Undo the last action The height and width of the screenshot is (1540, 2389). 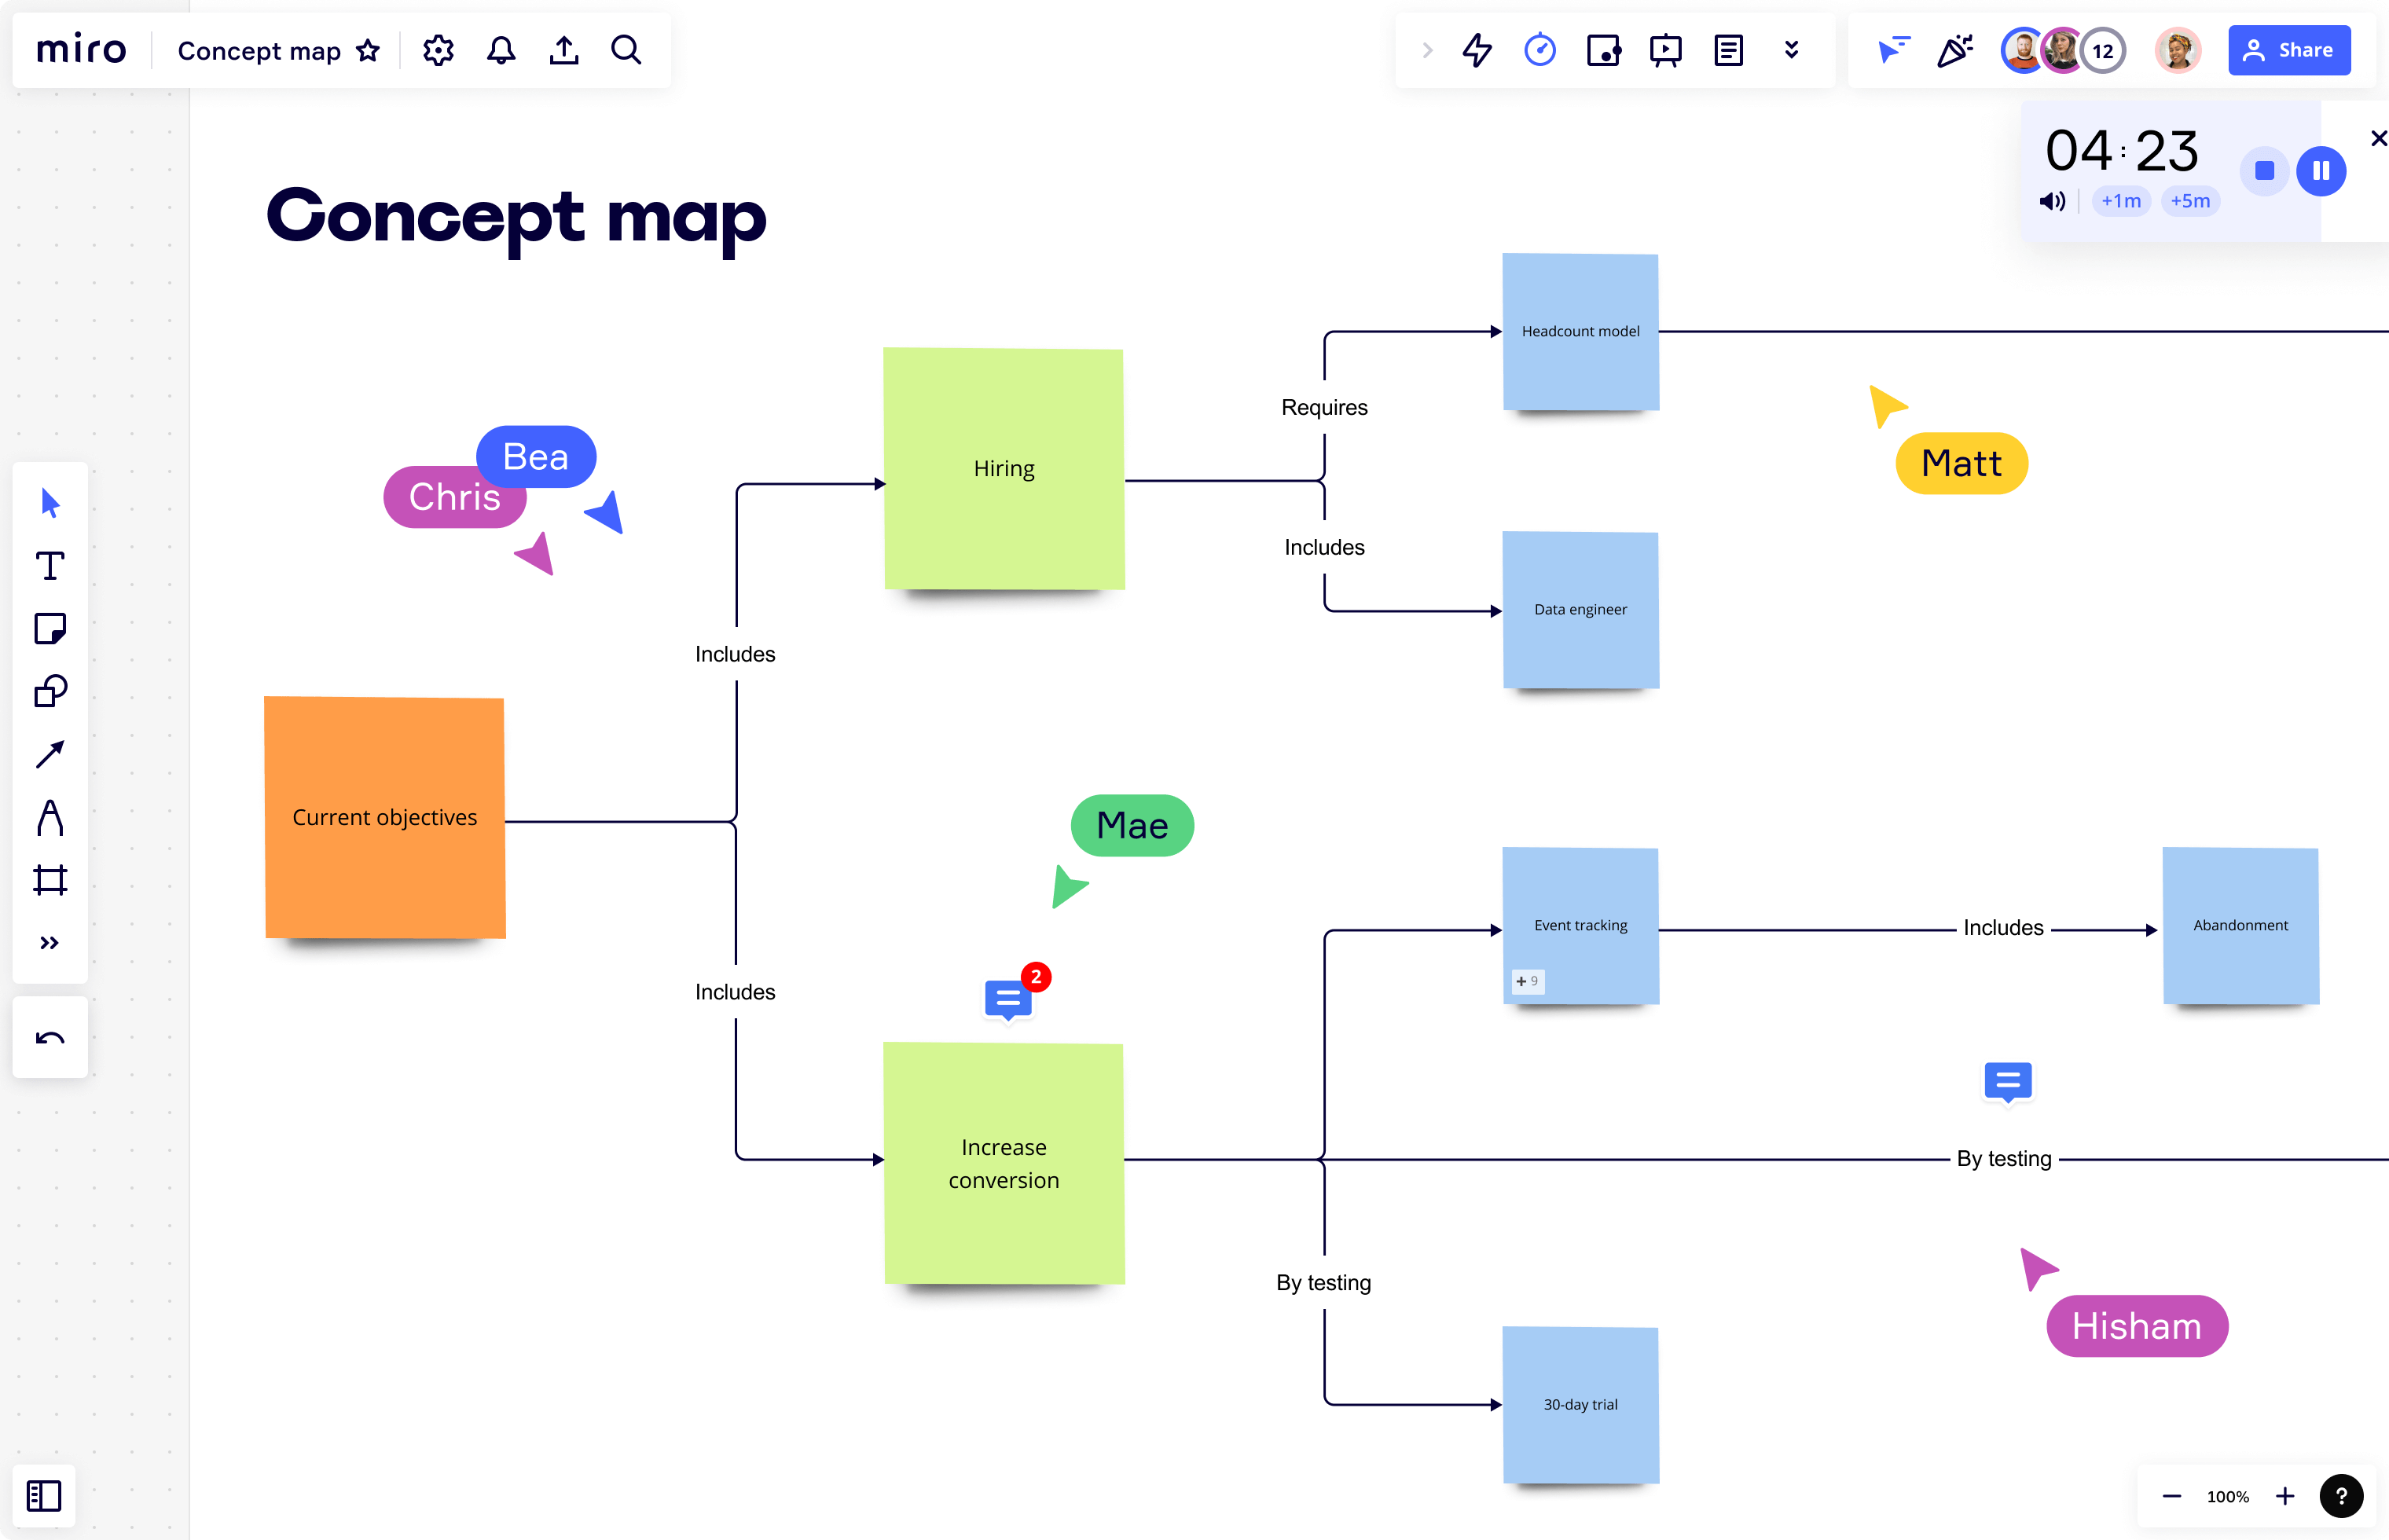point(50,1038)
